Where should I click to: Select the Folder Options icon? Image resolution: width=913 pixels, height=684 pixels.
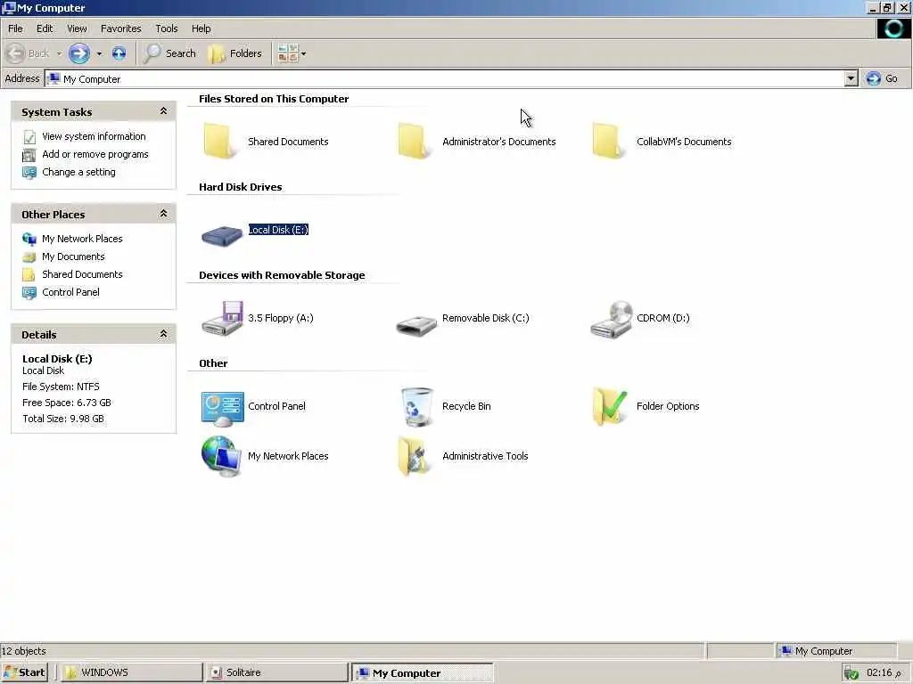click(x=610, y=406)
